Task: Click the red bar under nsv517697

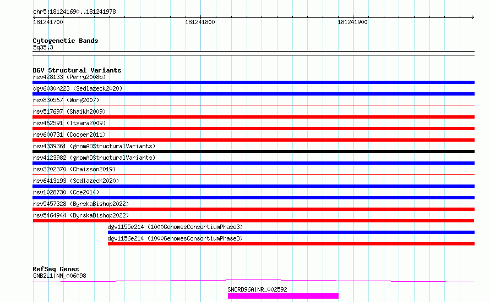Action: (253, 117)
